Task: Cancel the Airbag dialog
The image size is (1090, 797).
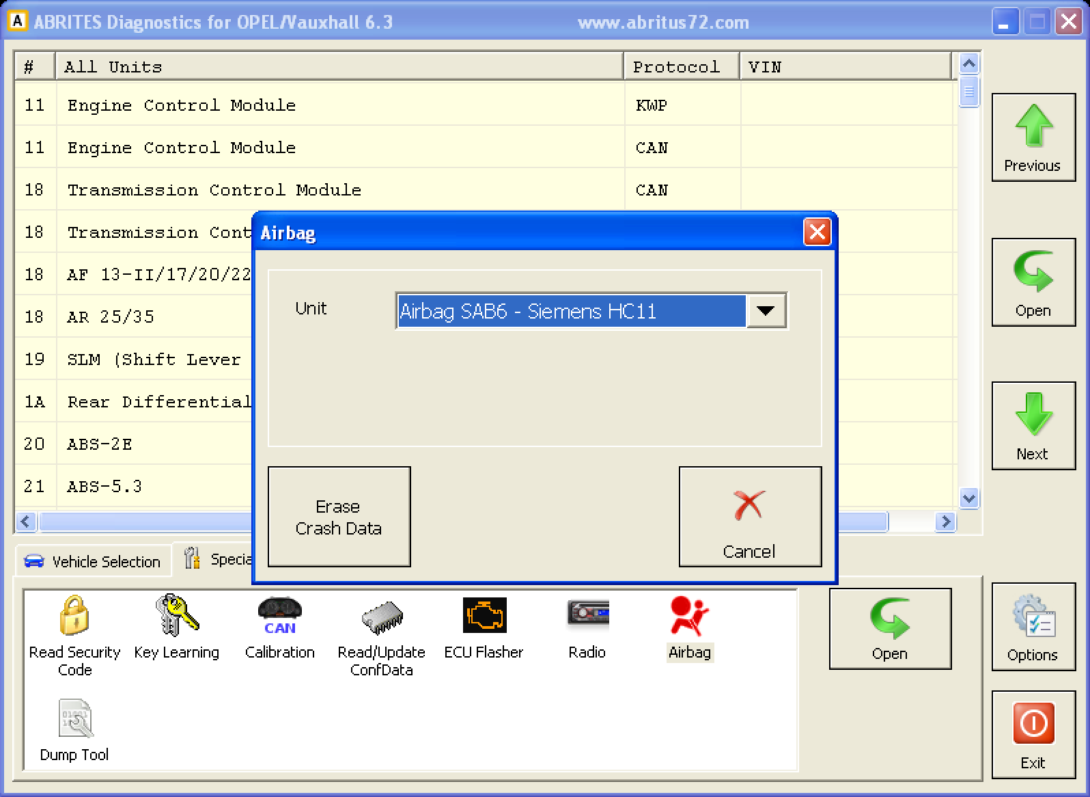Action: coord(750,517)
